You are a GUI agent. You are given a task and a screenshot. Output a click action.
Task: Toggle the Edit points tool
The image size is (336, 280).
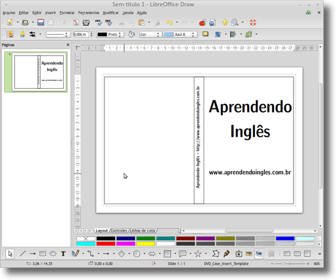tap(216, 254)
